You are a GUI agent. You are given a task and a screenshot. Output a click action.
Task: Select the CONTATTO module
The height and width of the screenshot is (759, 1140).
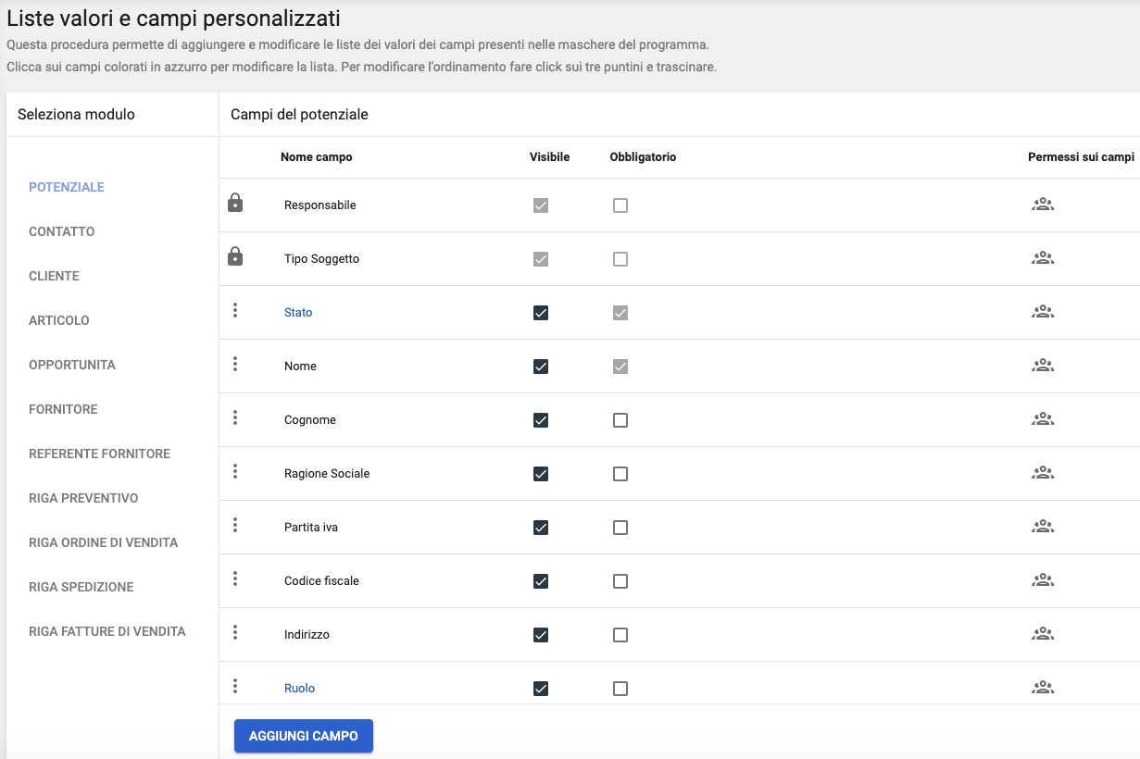tap(62, 231)
